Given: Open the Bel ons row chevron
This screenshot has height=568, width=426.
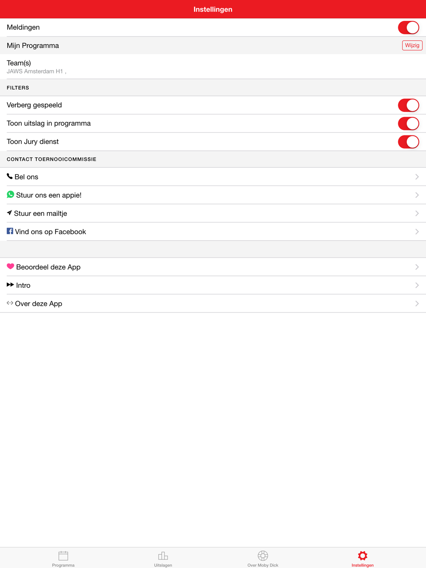Looking at the screenshot, I should click(417, 177).
